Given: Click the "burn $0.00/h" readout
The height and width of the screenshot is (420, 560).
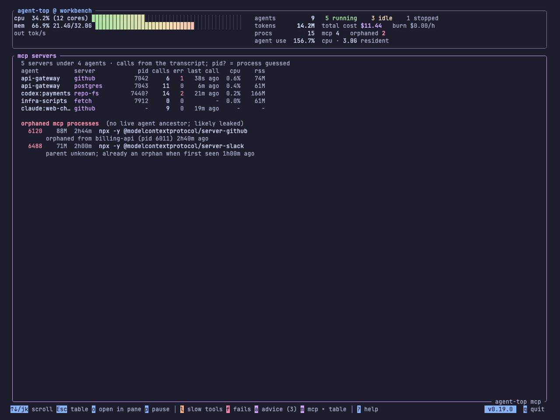Looking at the screenshot, I should [x=414, y=26].
